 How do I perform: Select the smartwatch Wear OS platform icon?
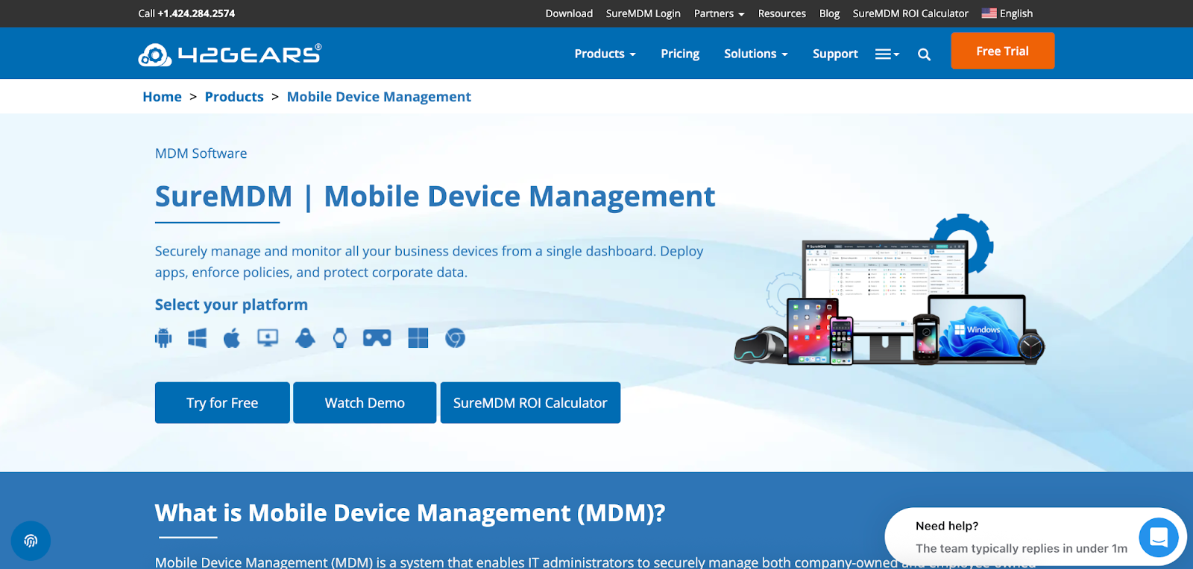click(x=340, y=338)
